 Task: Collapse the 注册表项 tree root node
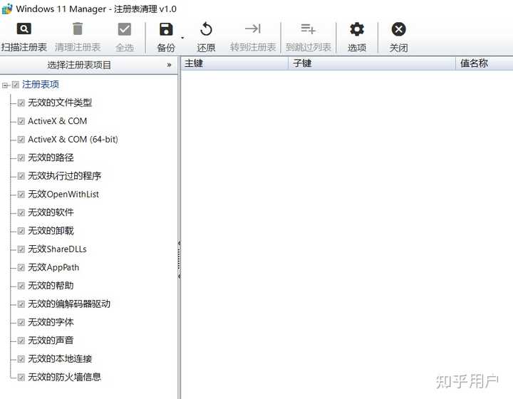tap(4, 85)
